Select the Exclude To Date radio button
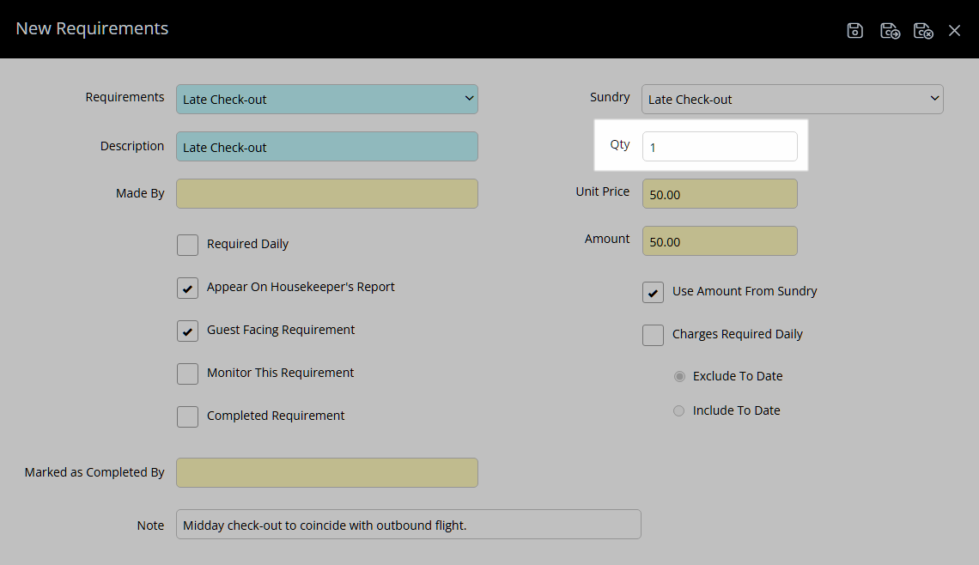This screenshot has width=979, height=565. pyautogui.click(x=679, y=376)
